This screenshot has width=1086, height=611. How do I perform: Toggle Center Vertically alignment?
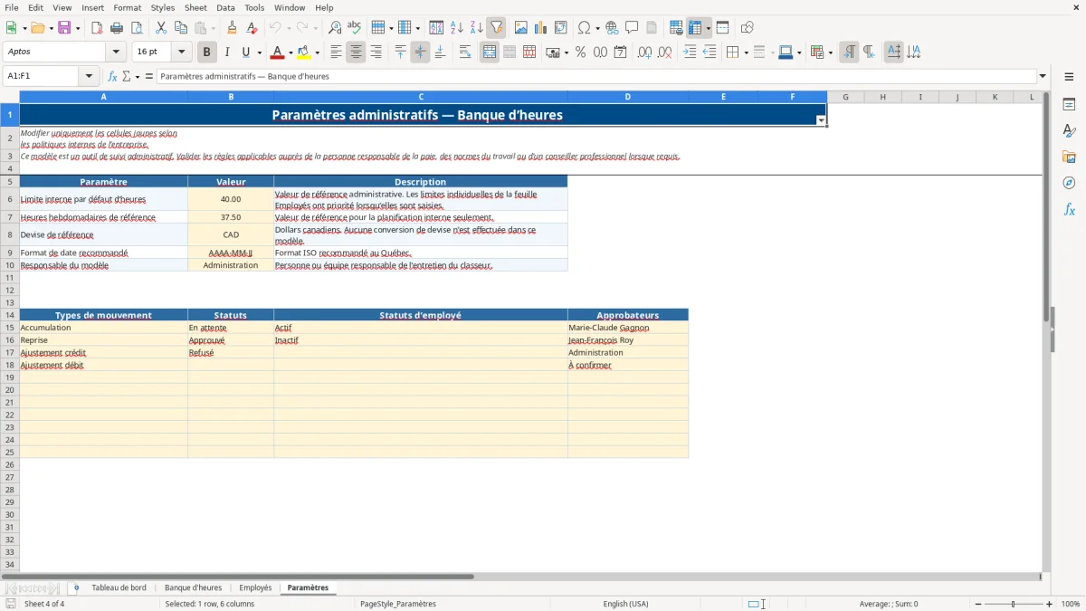[x=420, y=53]
